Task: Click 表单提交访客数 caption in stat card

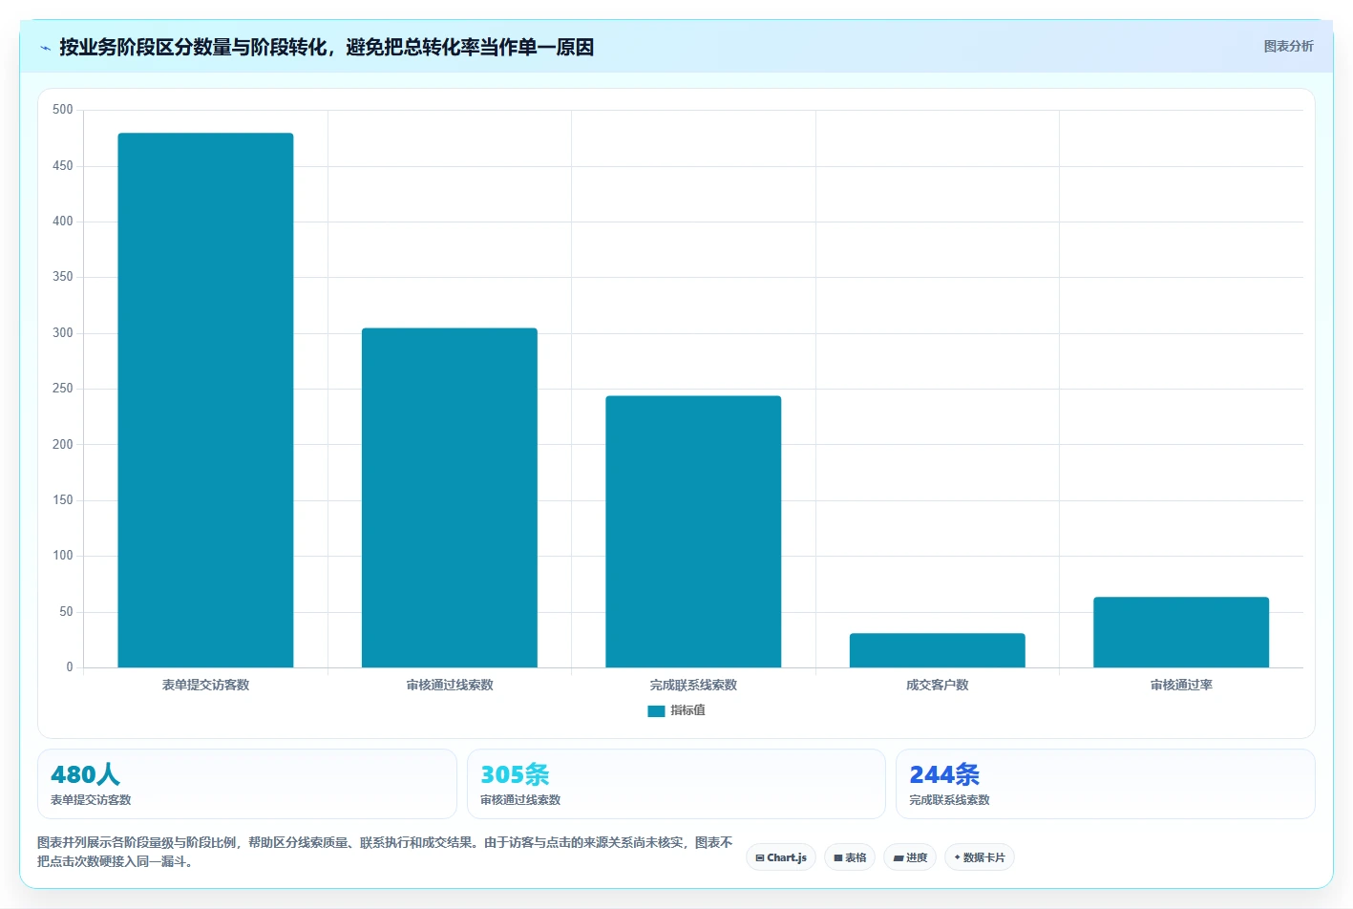Action: click(91, 800)
